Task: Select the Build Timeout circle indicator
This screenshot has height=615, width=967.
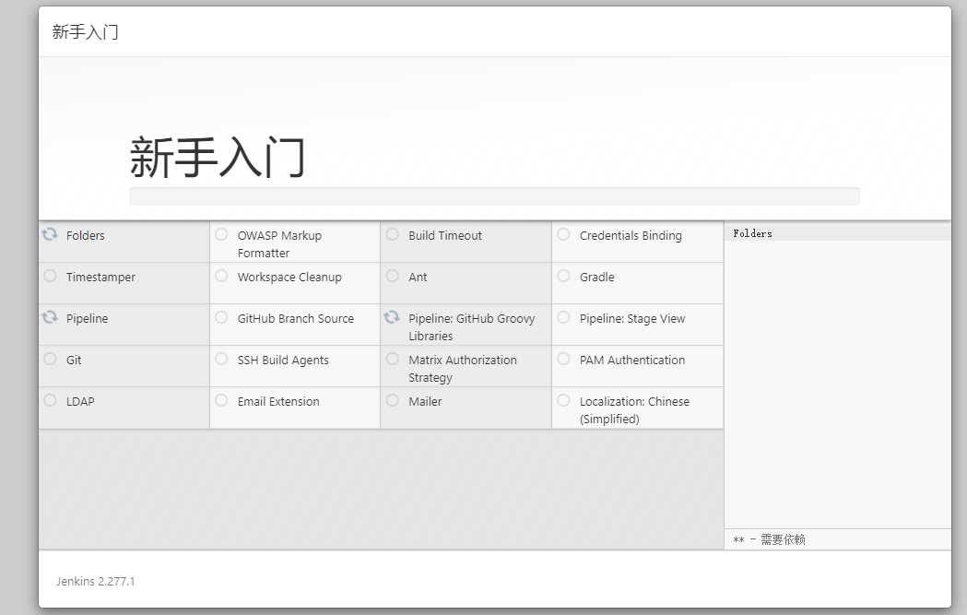Action: point(392,234)
